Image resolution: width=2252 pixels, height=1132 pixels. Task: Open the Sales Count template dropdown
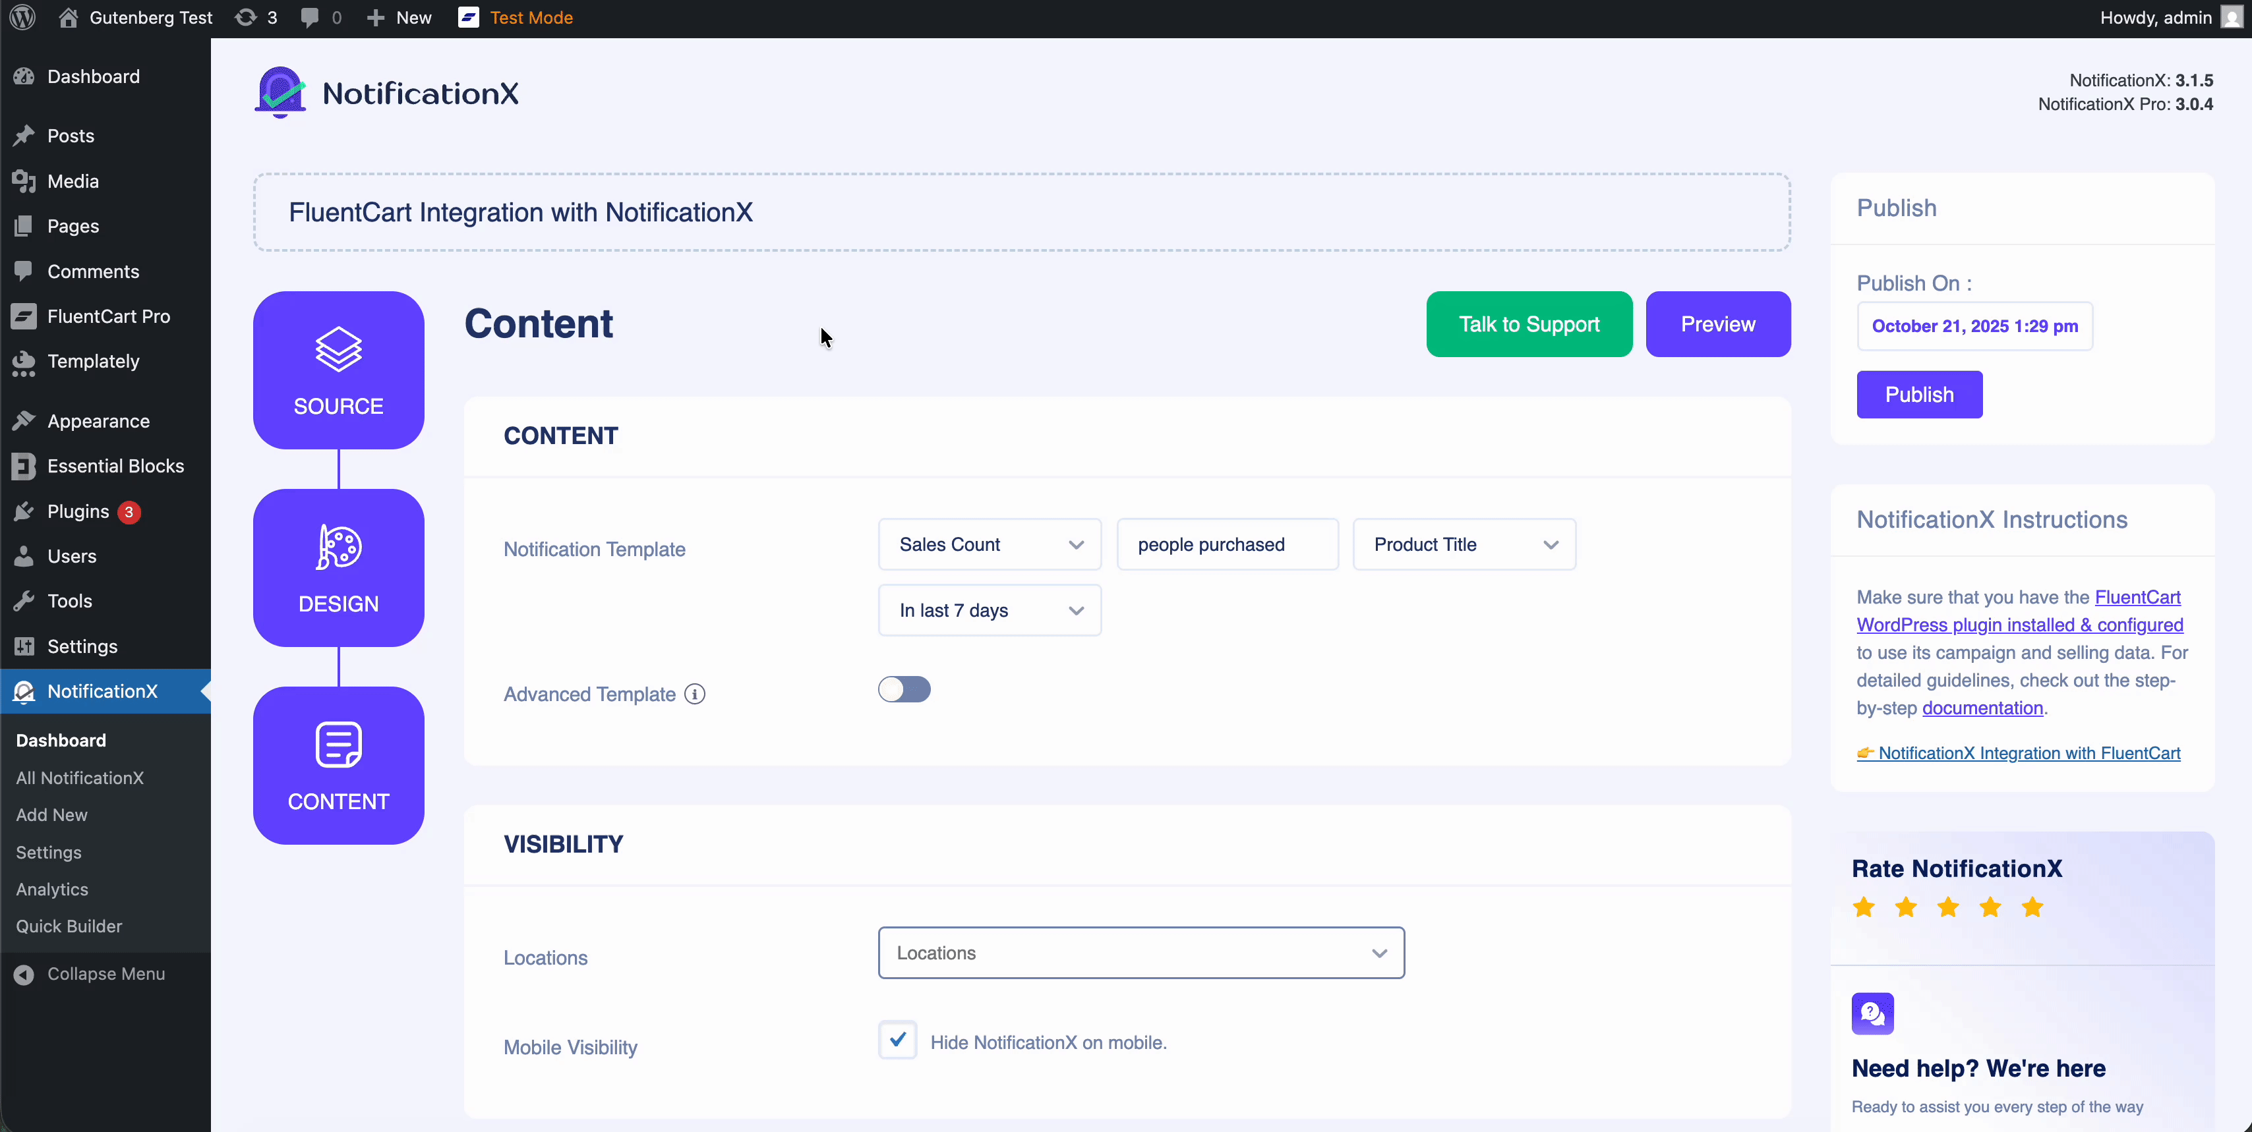(989, 544)
